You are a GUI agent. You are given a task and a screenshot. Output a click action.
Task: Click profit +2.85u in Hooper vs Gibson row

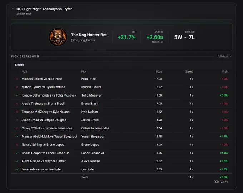point(224,153)
